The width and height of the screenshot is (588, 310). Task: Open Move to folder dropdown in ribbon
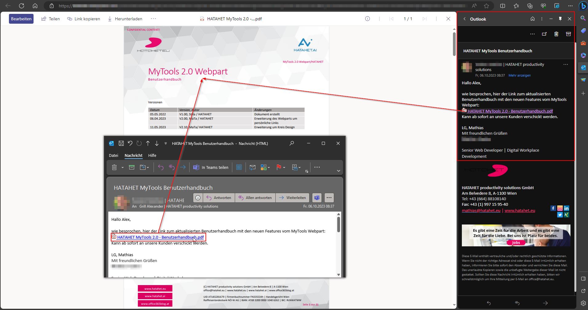(x=144, y=167)
